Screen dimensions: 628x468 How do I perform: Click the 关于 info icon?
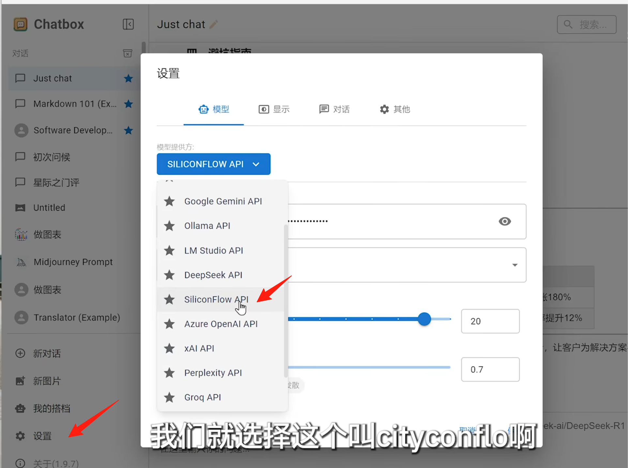pos(20,463)
